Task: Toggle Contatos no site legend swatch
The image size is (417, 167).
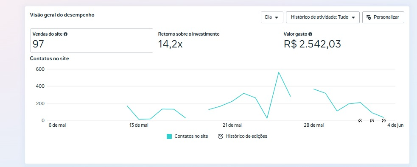Action: click(169, 136)
